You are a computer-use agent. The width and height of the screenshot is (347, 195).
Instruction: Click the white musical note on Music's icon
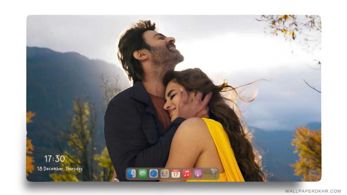pyautogui.click(x=187, y=173)
